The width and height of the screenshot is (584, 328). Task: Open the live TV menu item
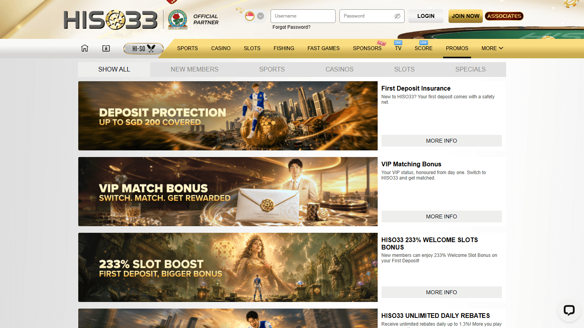coord(398,48)
